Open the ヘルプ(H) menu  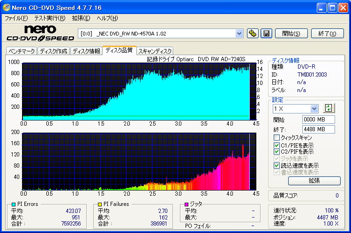click(107, 18)
